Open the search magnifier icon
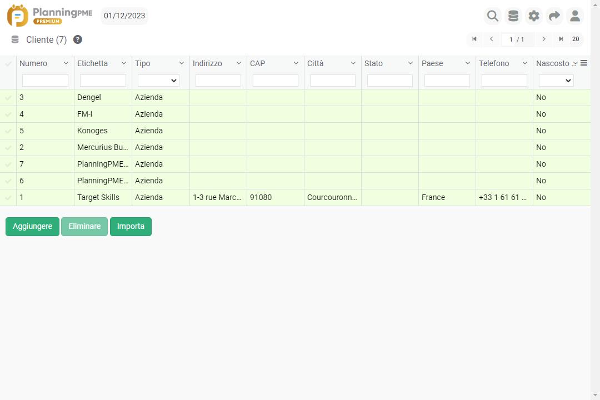 pyautogui.click(x=492, y=16)
